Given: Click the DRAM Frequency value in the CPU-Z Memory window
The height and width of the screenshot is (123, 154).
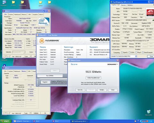Looking at the screenshot, I should (x=31, y=85).
